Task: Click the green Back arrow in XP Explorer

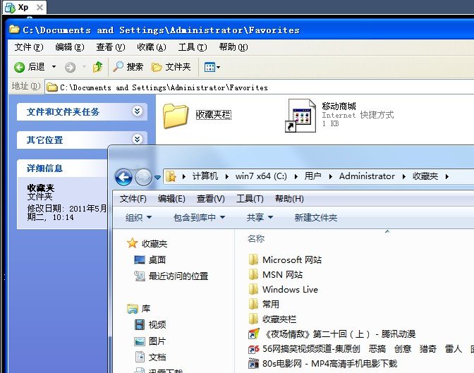Action: [x=19, y=67]
